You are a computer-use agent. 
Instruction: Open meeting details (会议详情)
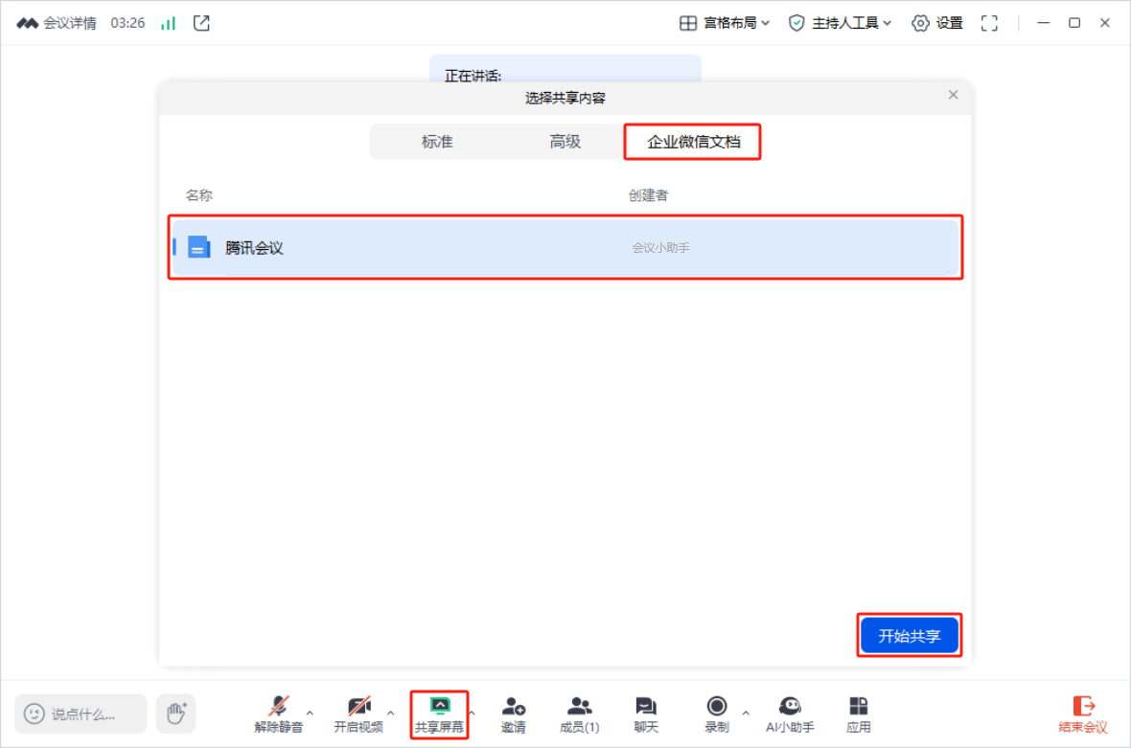57,23
